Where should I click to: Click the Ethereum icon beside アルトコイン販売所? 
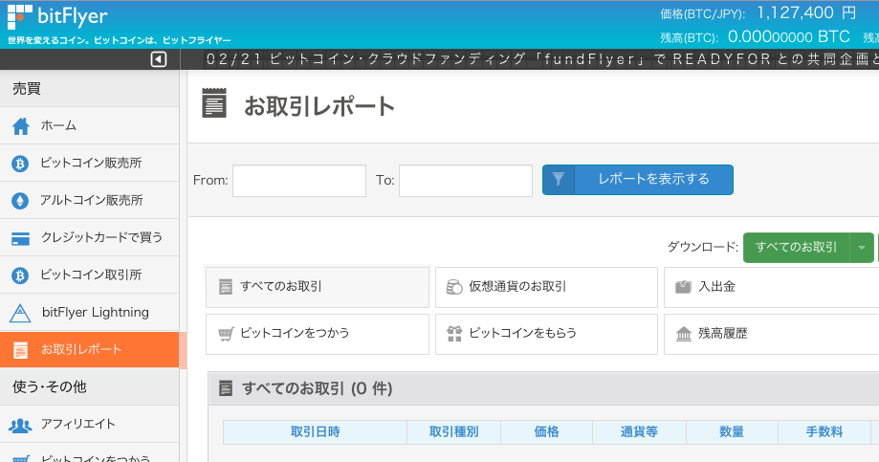(20, 201)
